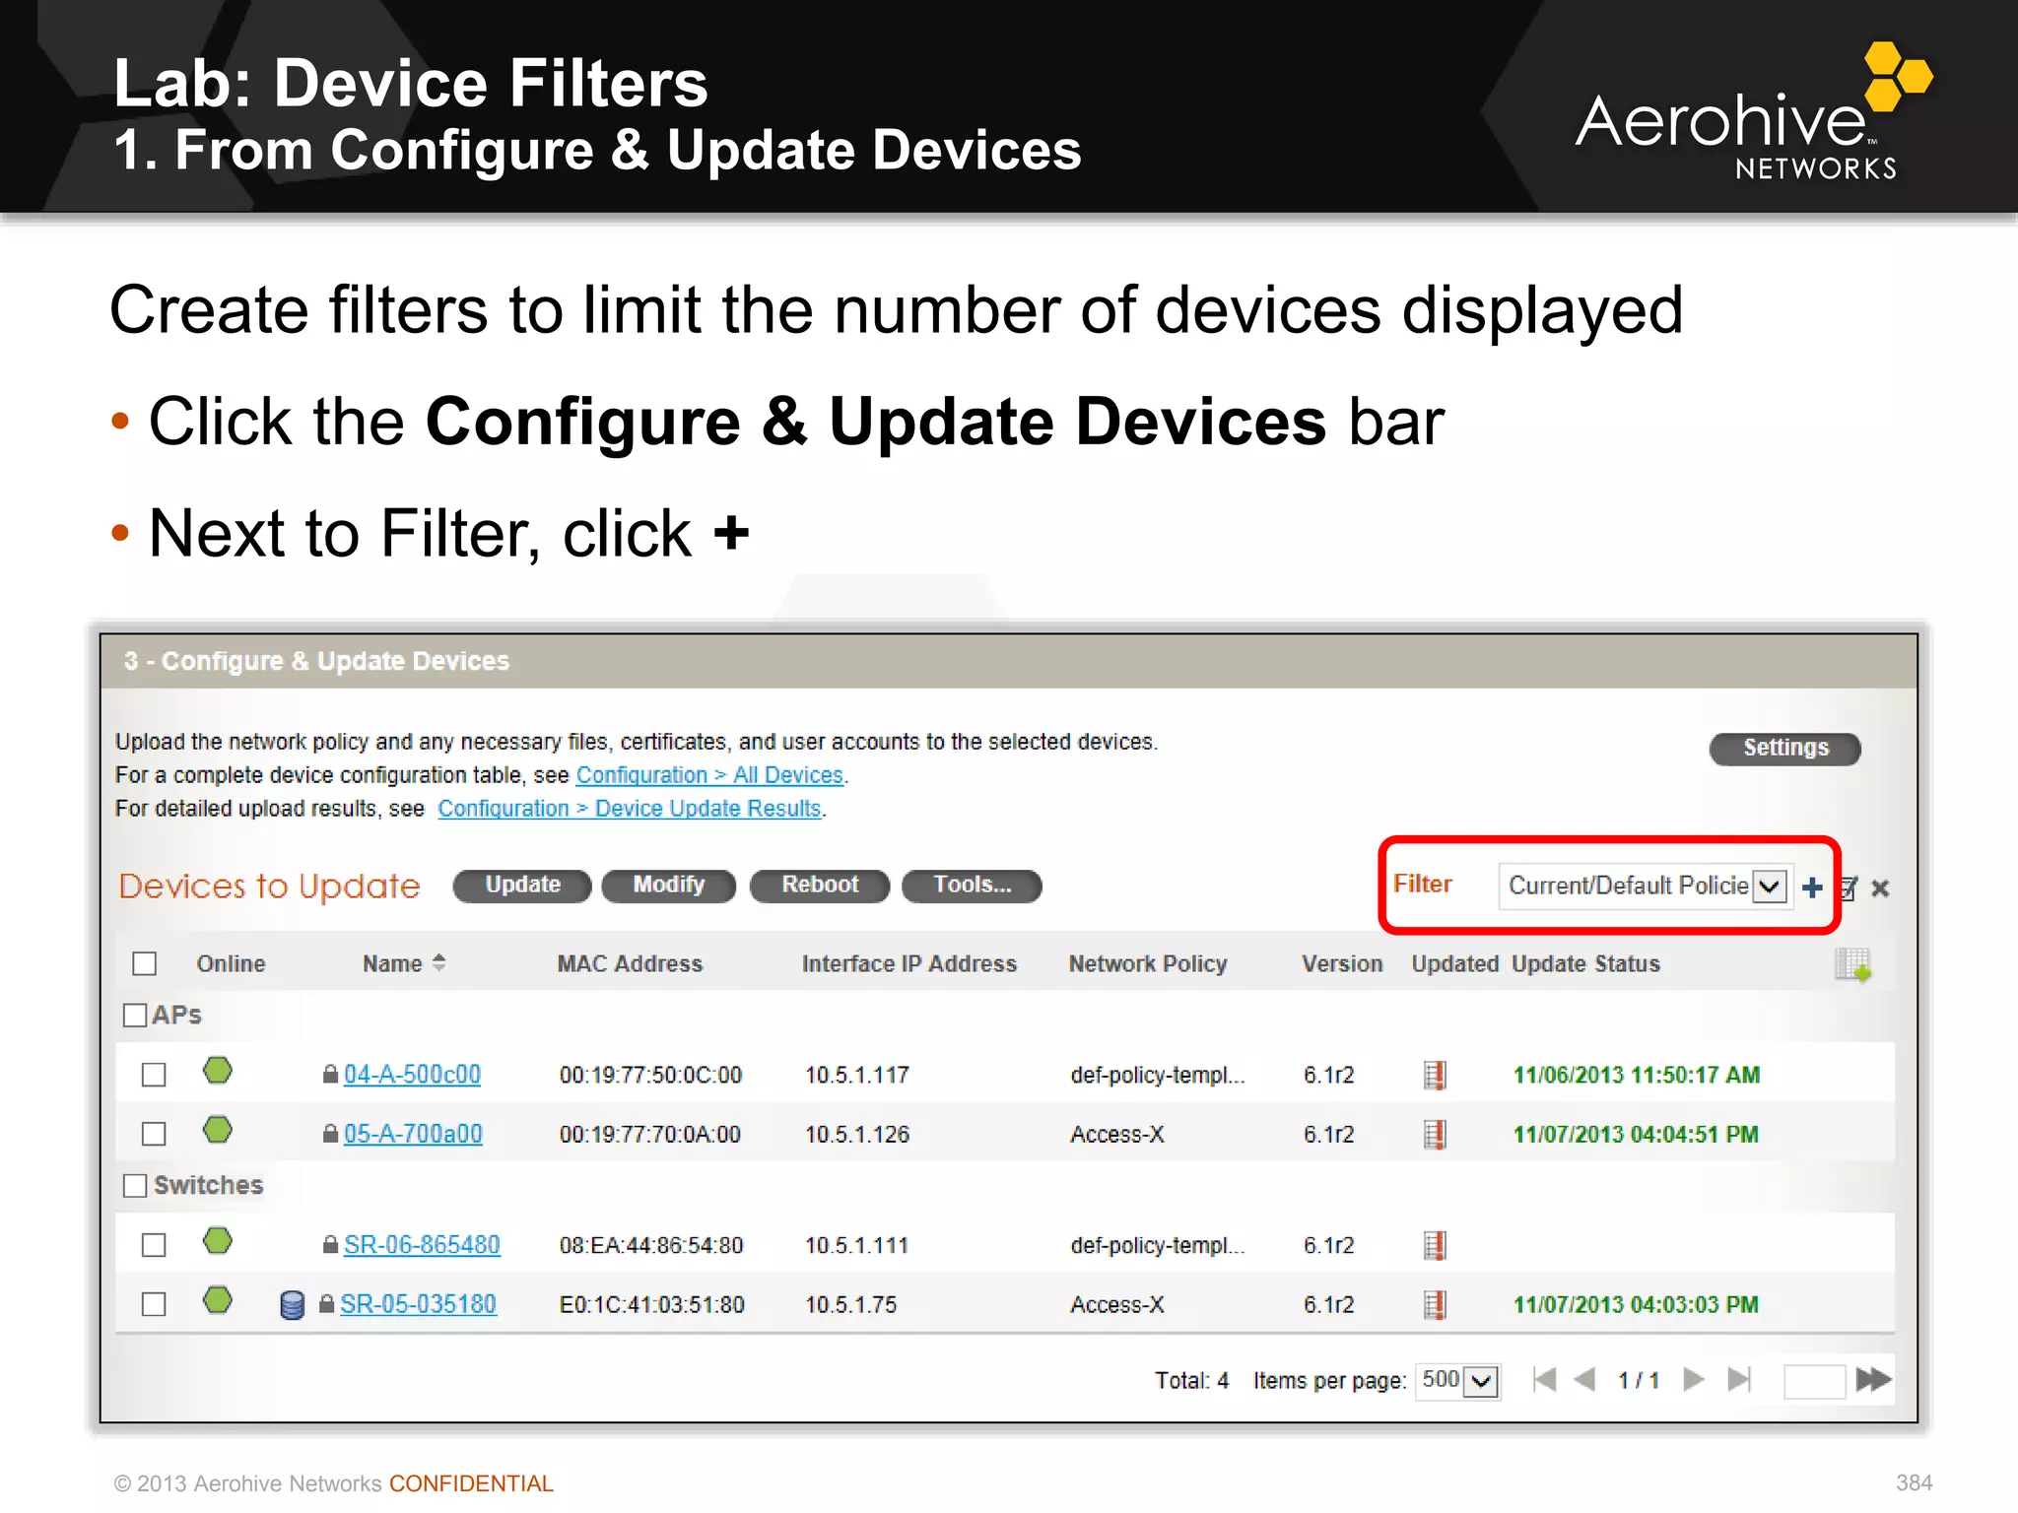The height and width of the screenshot is (1513, 2018).
Task: Click the Online column header
Action: (x=231, y=964)
